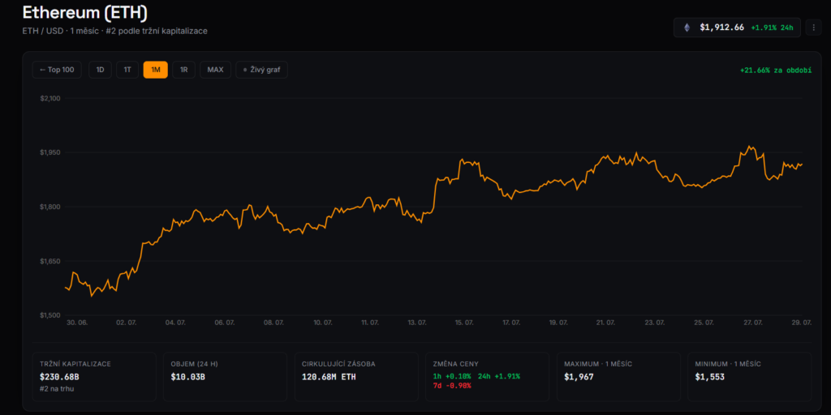This screenshot has height=415, width=831.
Task: Switch chart to 1T range
Action: point(127,70)
